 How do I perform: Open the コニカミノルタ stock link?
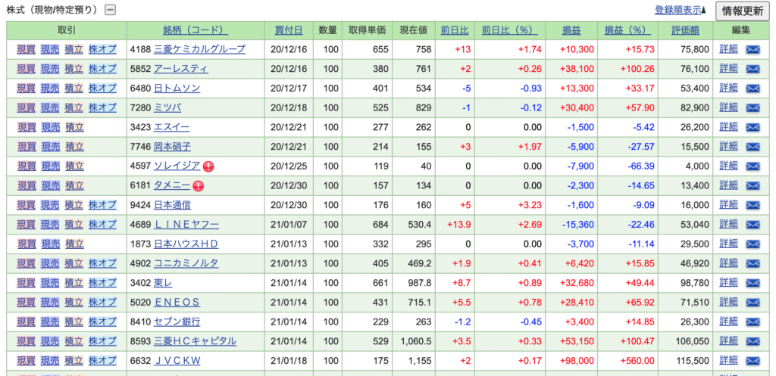coord(186,264)
